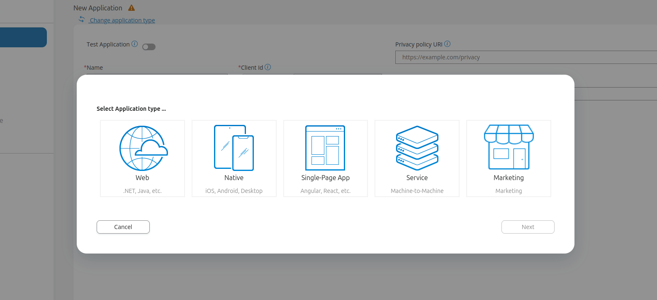Choose the Marketing storefront icon
This screenshot has height=300, width=657.
(x=509, y=147)
